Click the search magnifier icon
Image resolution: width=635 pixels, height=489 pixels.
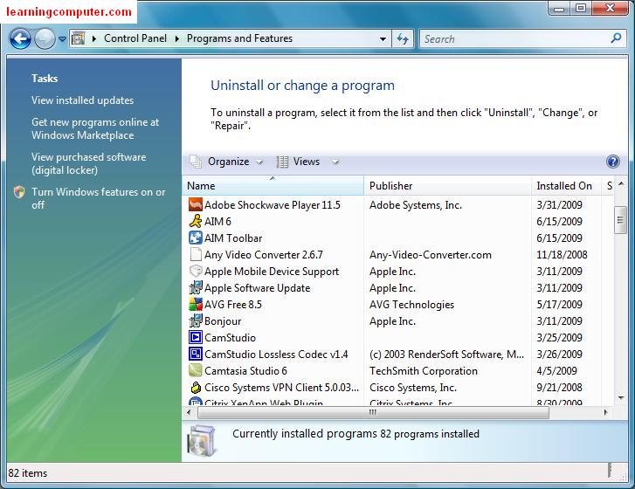pos(616,38)
